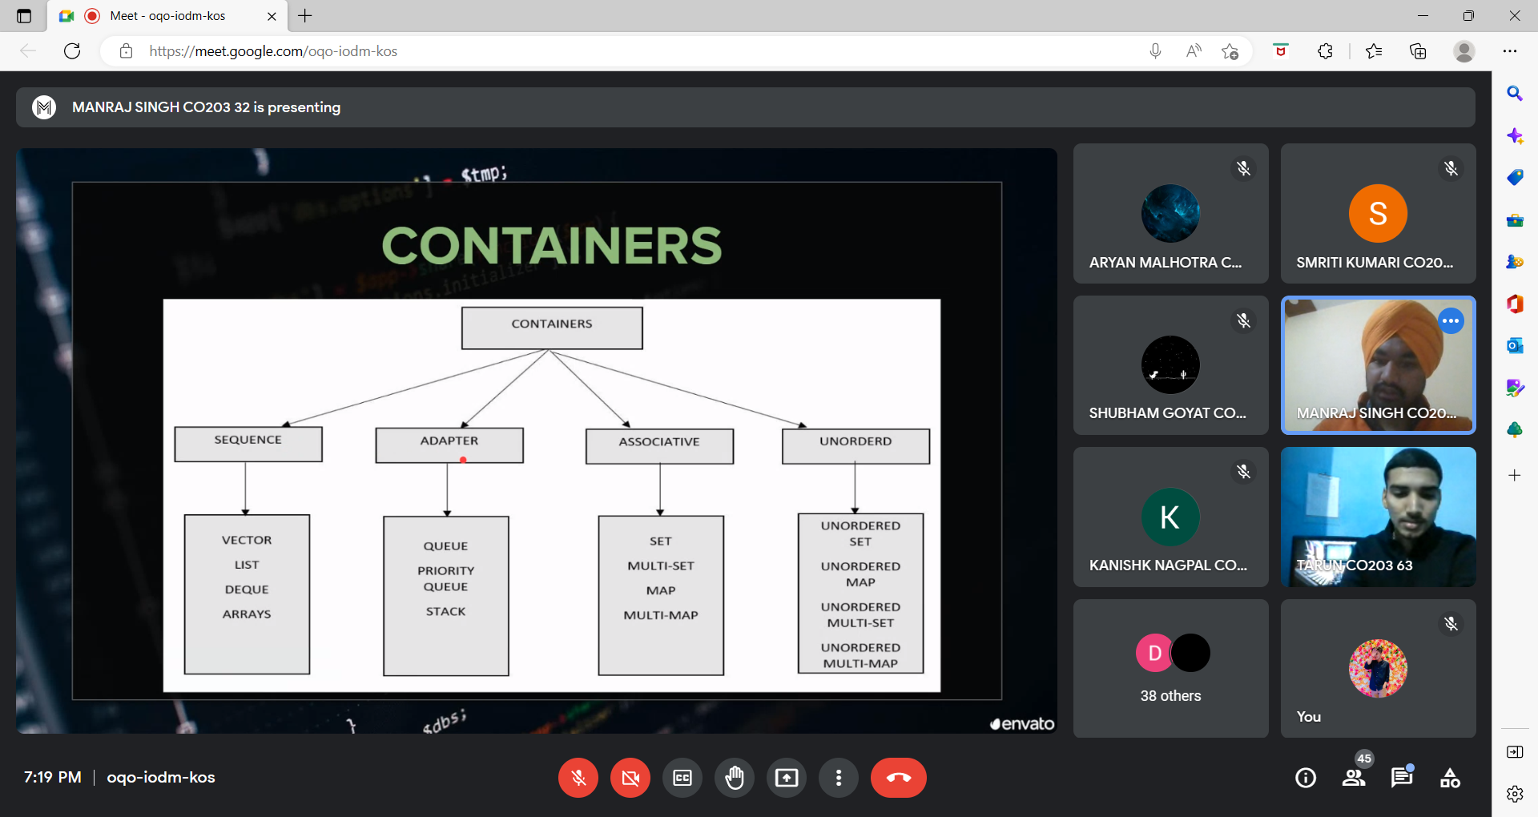Viewport: 1538px width, 817px height.
Task: Open the Activities panel icon
Action: tap(1450, 778)
